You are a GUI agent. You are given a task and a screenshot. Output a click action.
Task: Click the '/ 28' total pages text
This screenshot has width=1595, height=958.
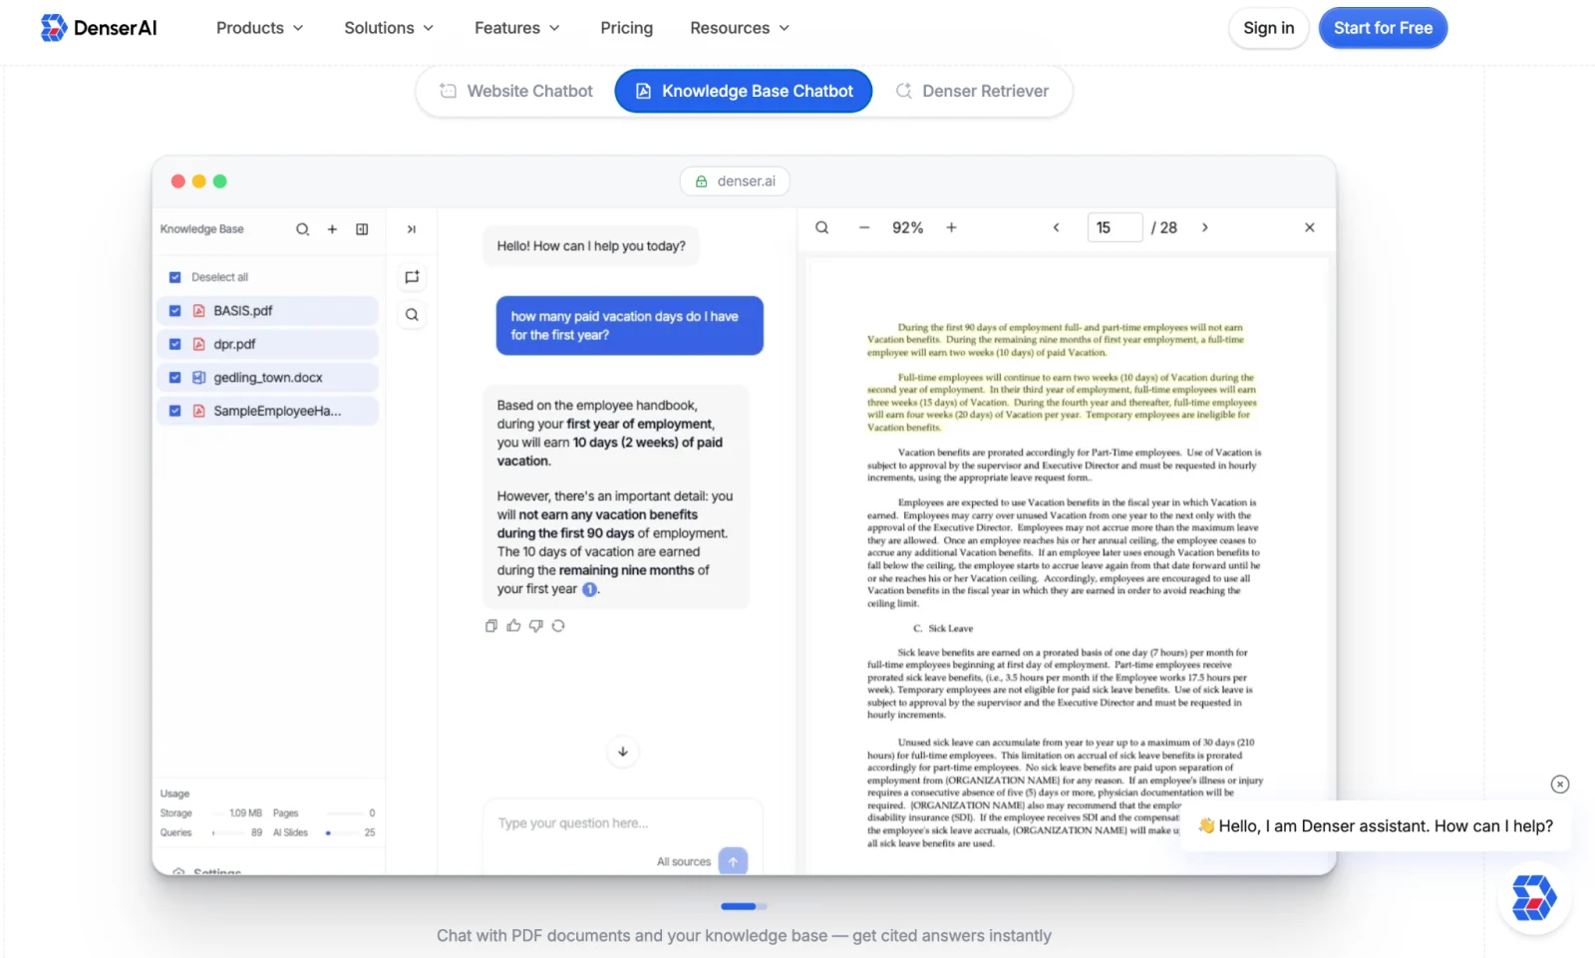click(x=1164, y=228)
